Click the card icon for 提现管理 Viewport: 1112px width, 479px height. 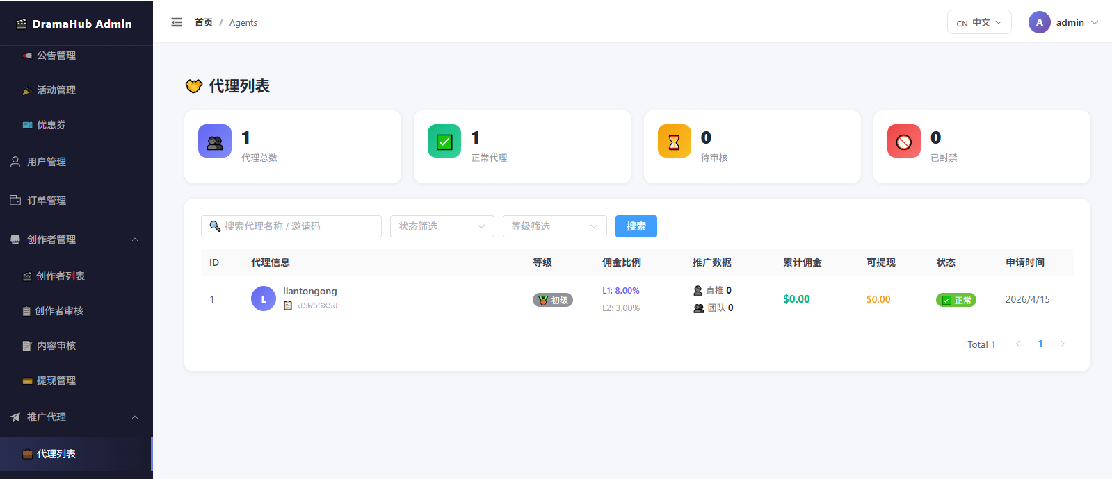pyautogui.click(x=27, y=380)
